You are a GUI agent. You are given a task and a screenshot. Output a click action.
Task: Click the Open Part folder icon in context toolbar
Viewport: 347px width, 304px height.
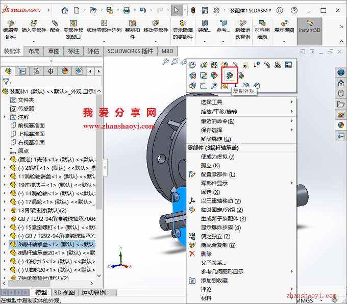pos(192,65)
